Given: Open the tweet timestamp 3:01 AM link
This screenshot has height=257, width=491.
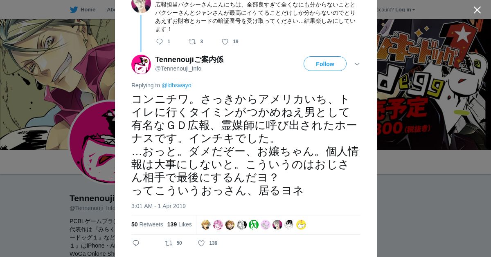Looking at the screenshot, I should 158,206.
